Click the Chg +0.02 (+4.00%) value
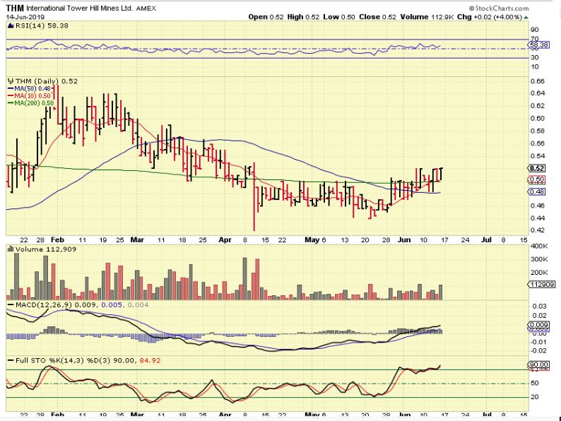The height and width of the screenshot is (421, 561). click(x=490, y=17)
